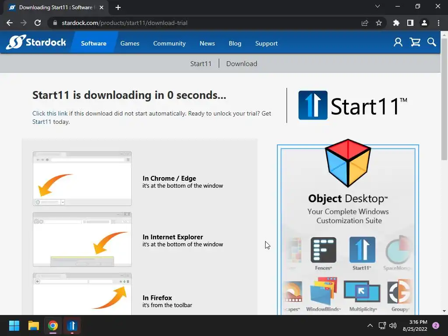The width and height of the screenshot is (448, 336).
Task: Open the Chrome extensions puzzle icon
Action: (x=396, y=23)
